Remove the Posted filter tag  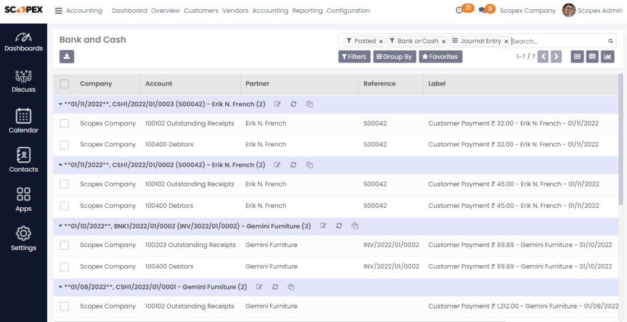[x=381, y=42]
